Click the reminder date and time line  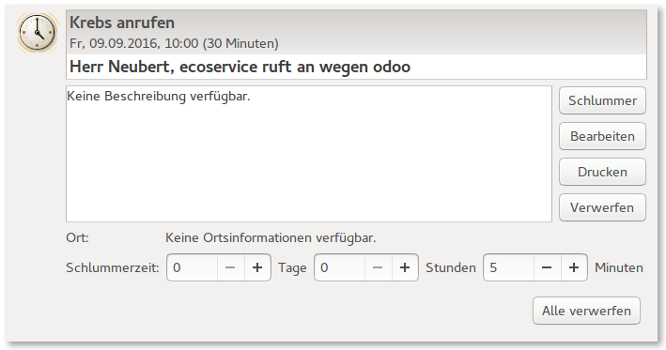174,44
